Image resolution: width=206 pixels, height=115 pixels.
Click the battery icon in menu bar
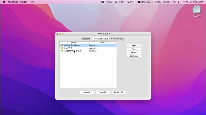[x=169, y=2]
